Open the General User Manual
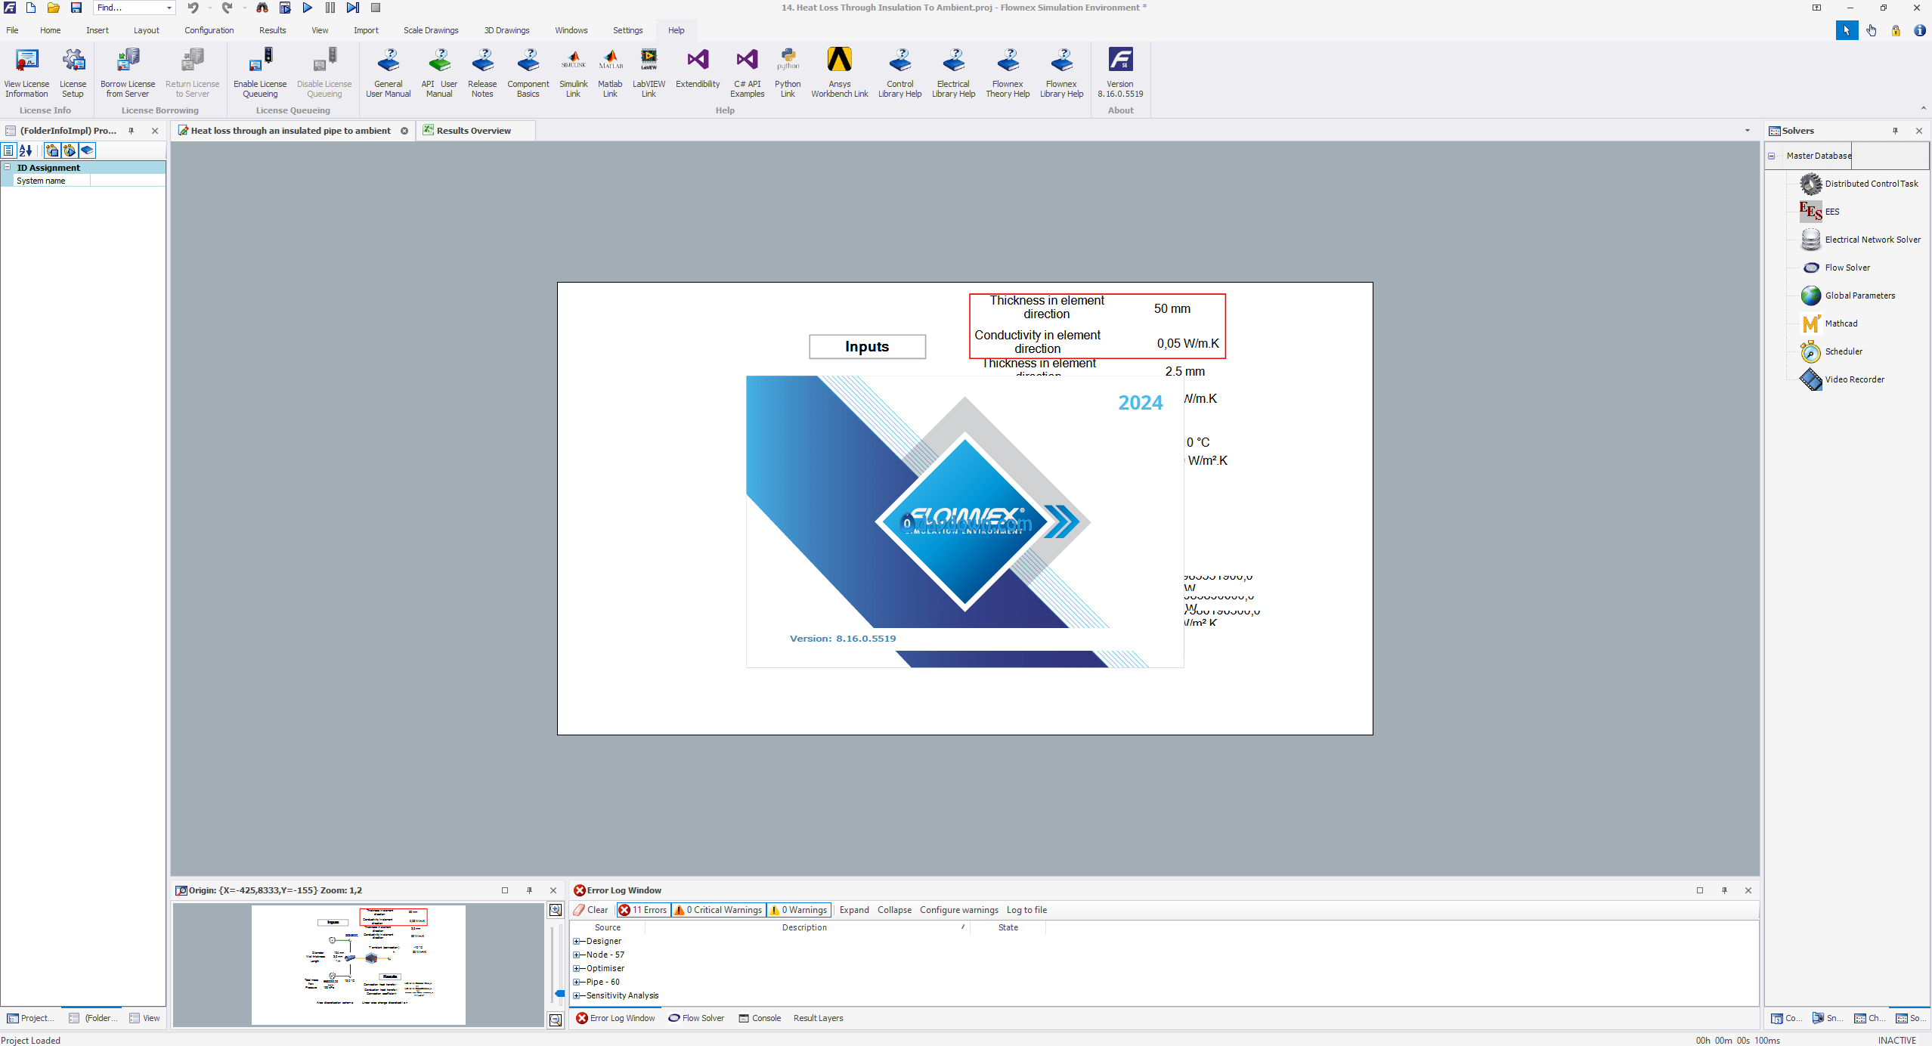This screenshot has height=1046, width=1932. pos(389,73)
